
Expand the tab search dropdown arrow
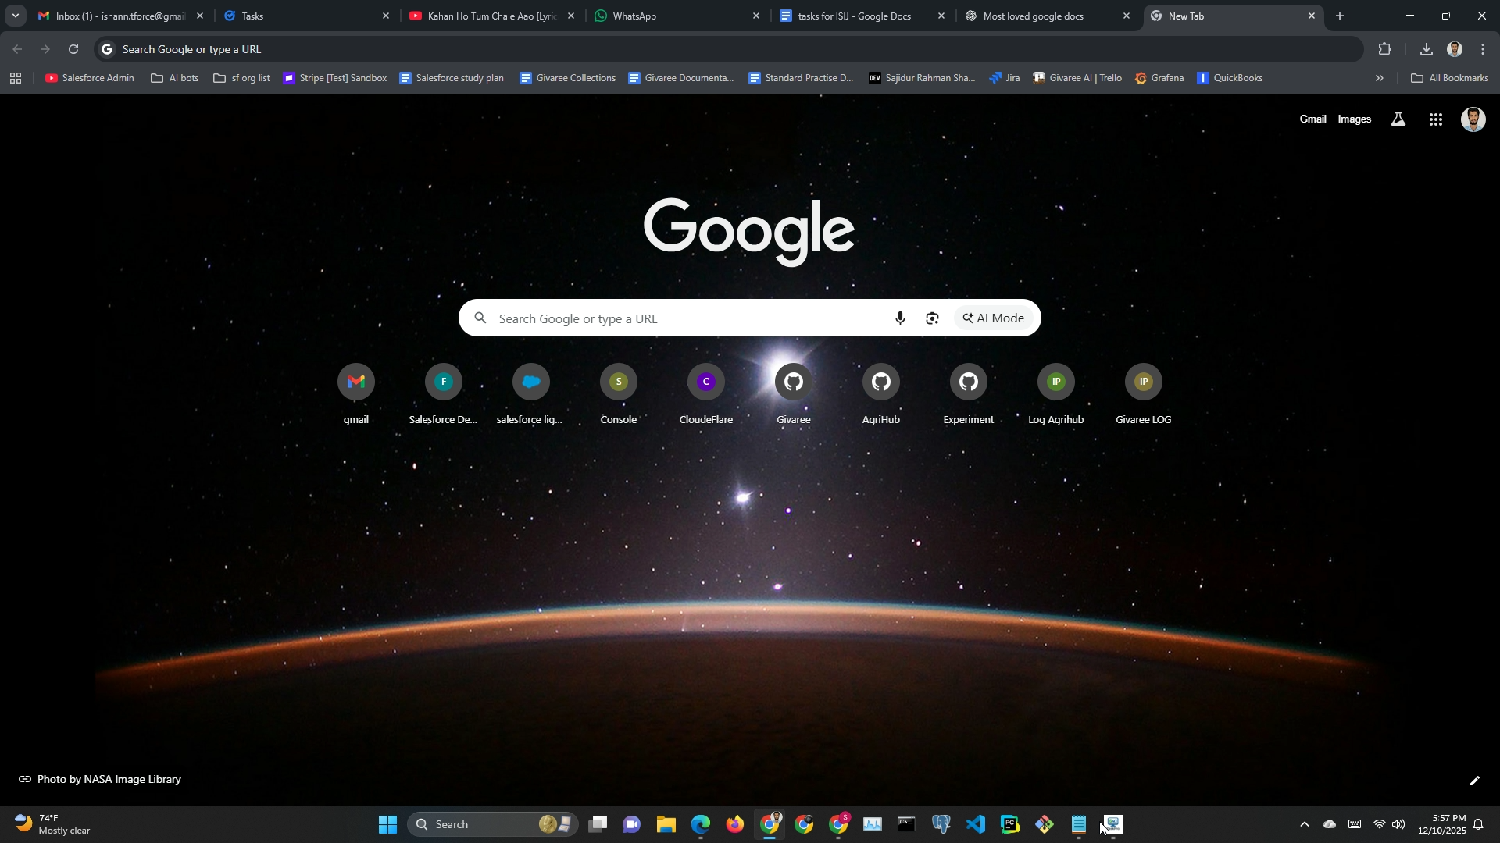[x=15, y=16]
